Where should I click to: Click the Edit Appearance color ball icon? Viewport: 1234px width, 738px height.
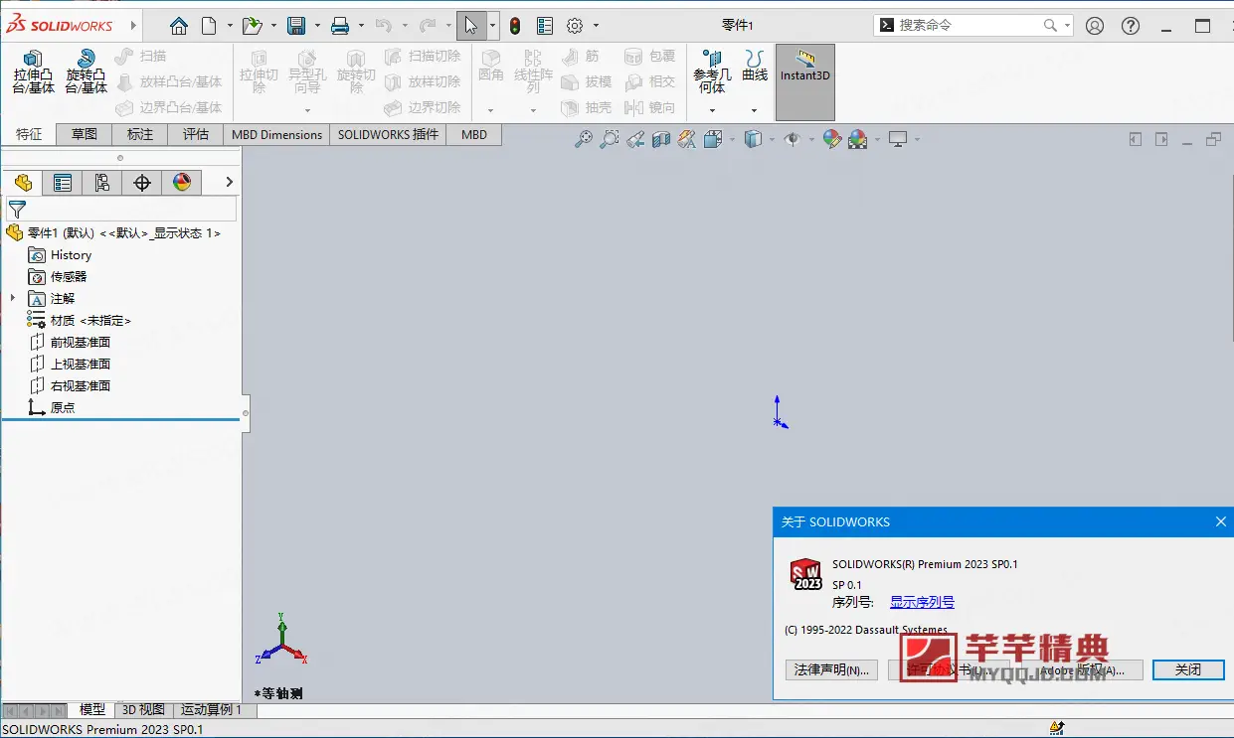831,140
